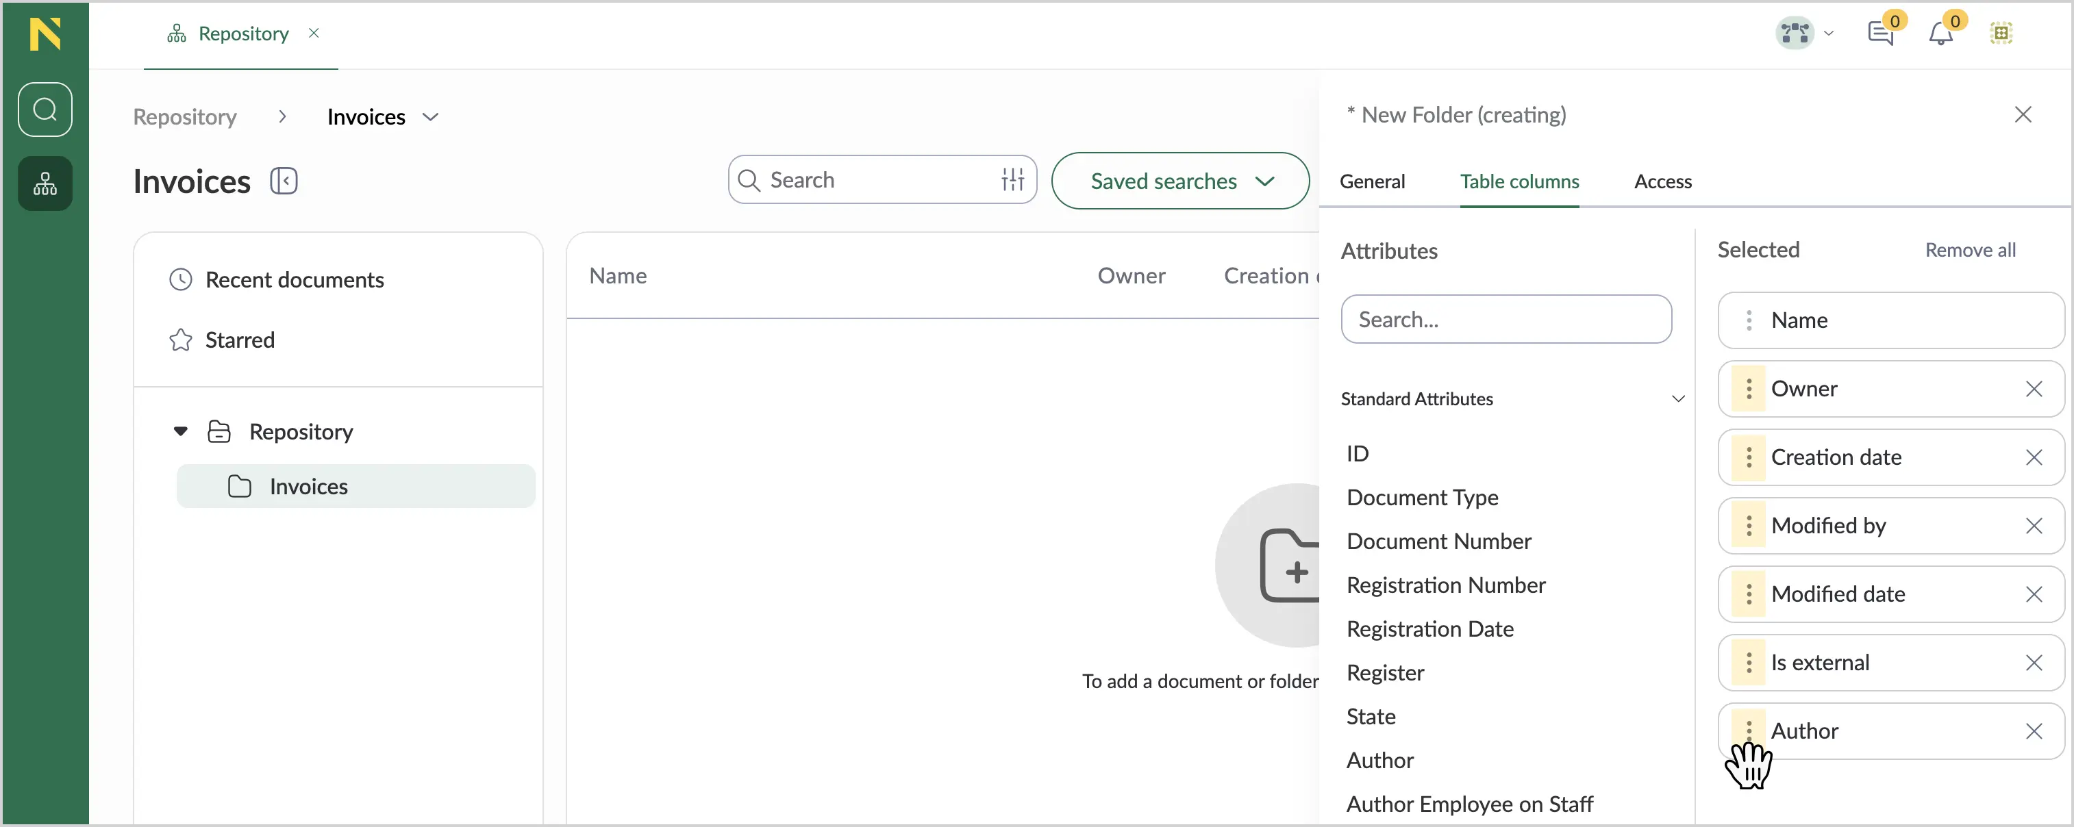Screen dimensions: 2074x827
Task: Add the Document Number attribute
Action: (x=1439, y=542)
